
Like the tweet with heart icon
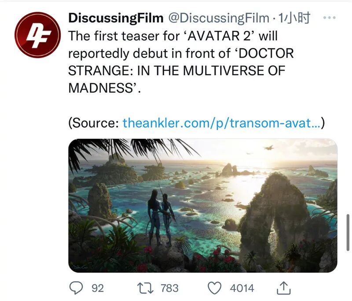point(214,288)
